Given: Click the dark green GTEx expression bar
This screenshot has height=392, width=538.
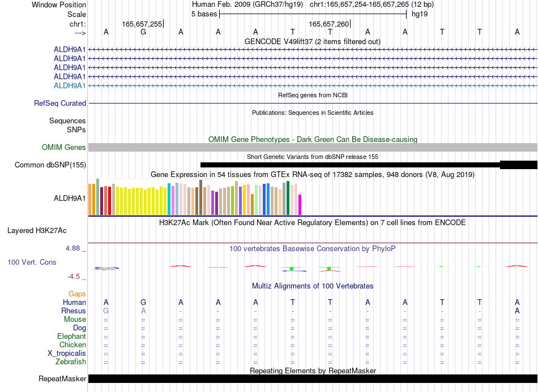Looking at the screenshot, I should click(288, 198).
